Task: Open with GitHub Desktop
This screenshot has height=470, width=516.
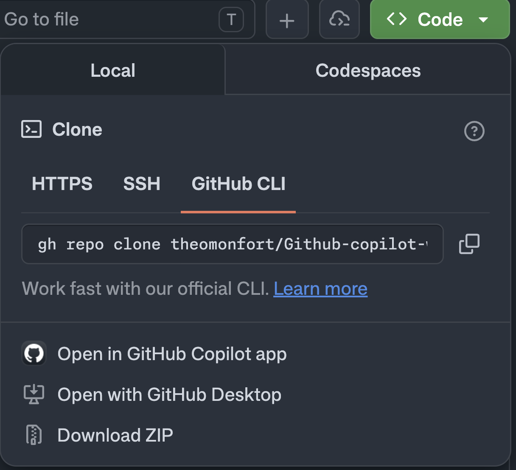Action: (x=169, y=394)
